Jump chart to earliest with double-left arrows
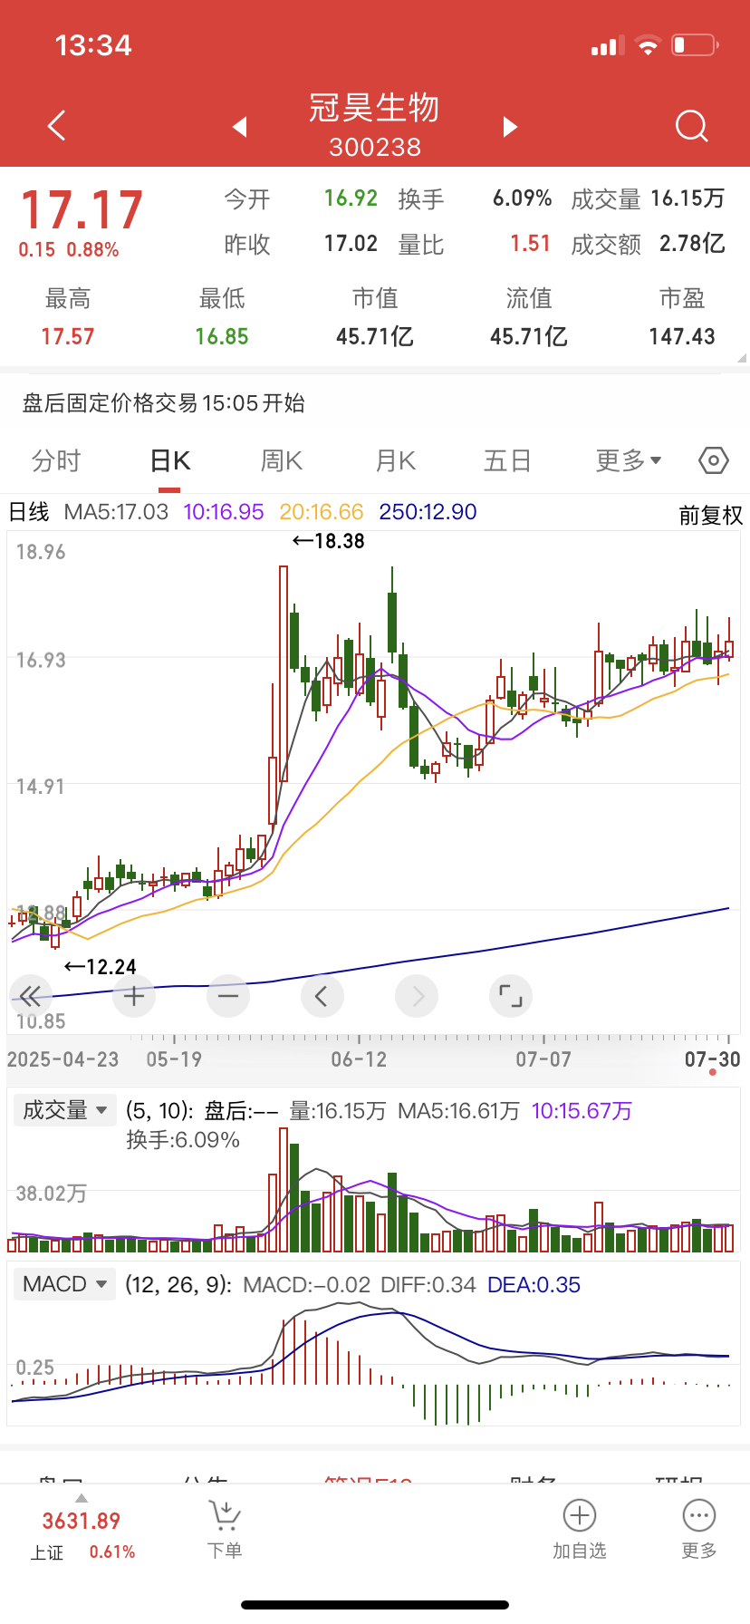Screen dimensions: 750x1624 [31, 997]
